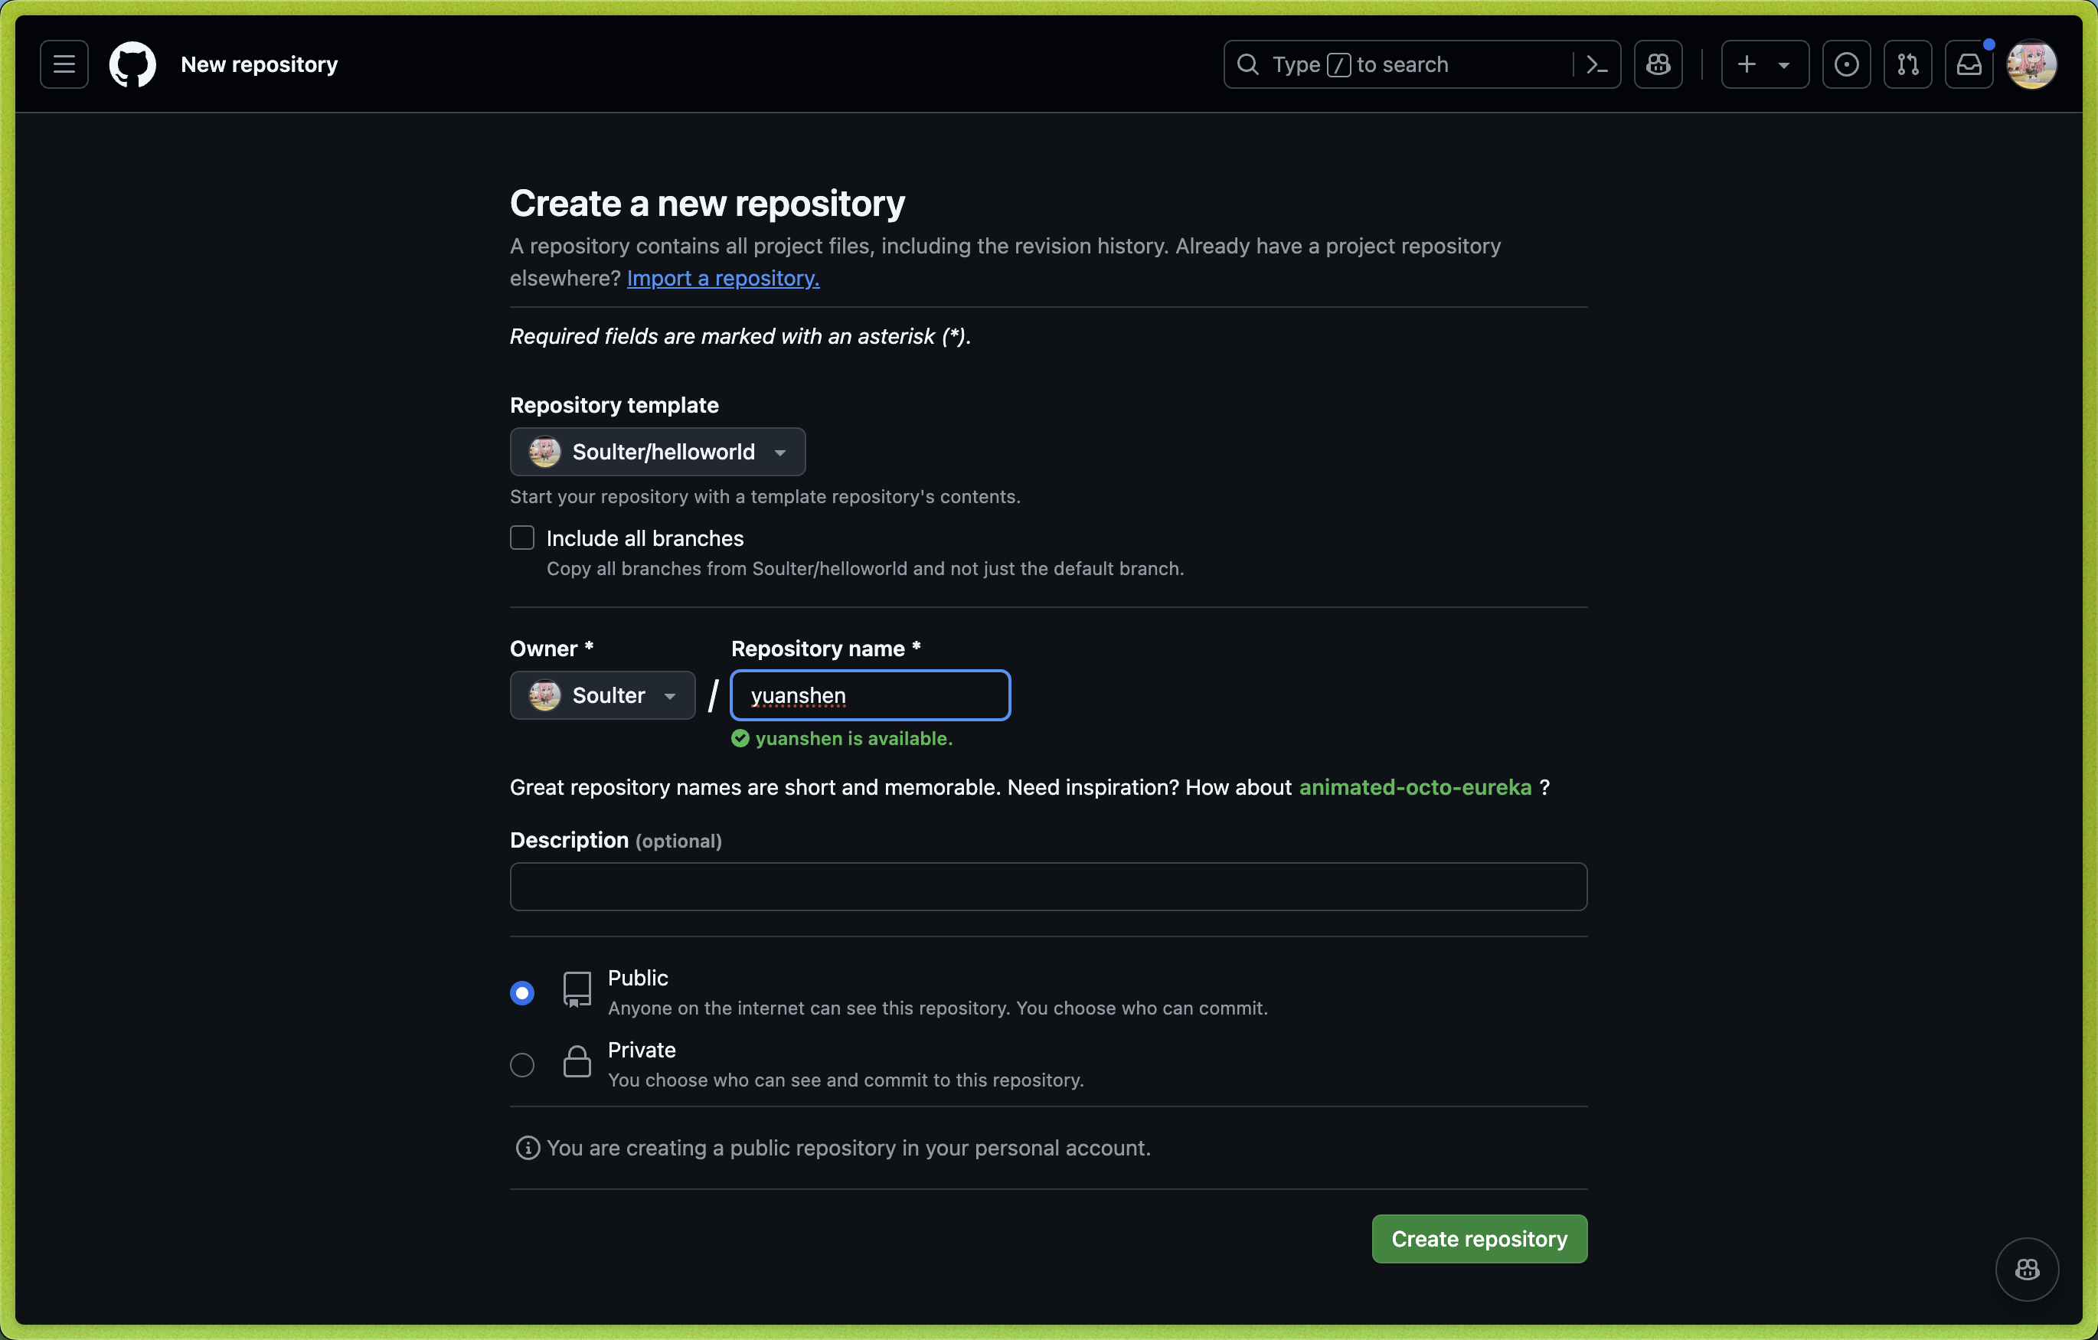View your issues via the circle-dot icon
2098x1340 pixels.
tap(1846, 64)
